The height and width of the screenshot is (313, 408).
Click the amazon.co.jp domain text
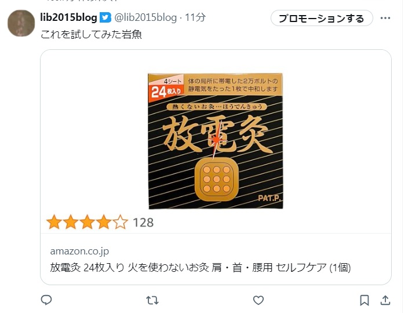79,251
